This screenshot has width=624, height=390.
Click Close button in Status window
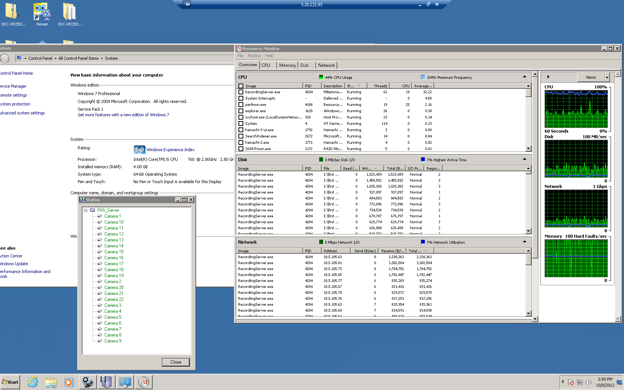click(176, 362)
